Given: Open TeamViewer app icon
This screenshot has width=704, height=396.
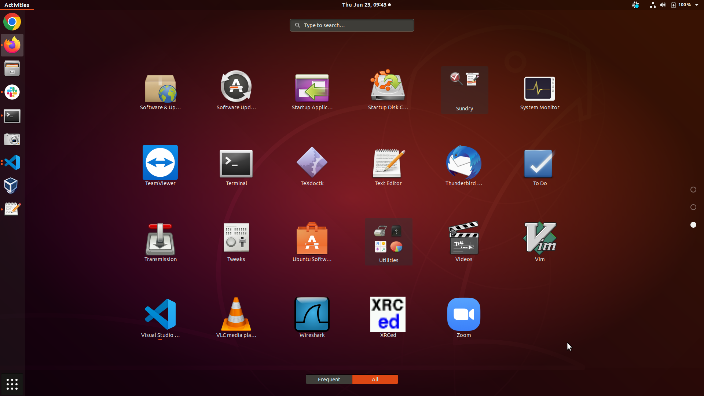Looking at the screenshot, I should pyautogui.click(x=160, y=163).
